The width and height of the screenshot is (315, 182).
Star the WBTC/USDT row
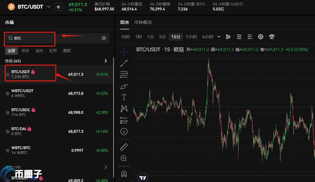coord(8,94)
